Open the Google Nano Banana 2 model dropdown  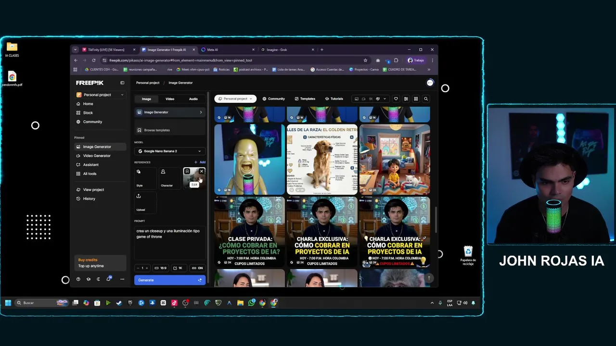pyautogui.click(x=170, y=151)
